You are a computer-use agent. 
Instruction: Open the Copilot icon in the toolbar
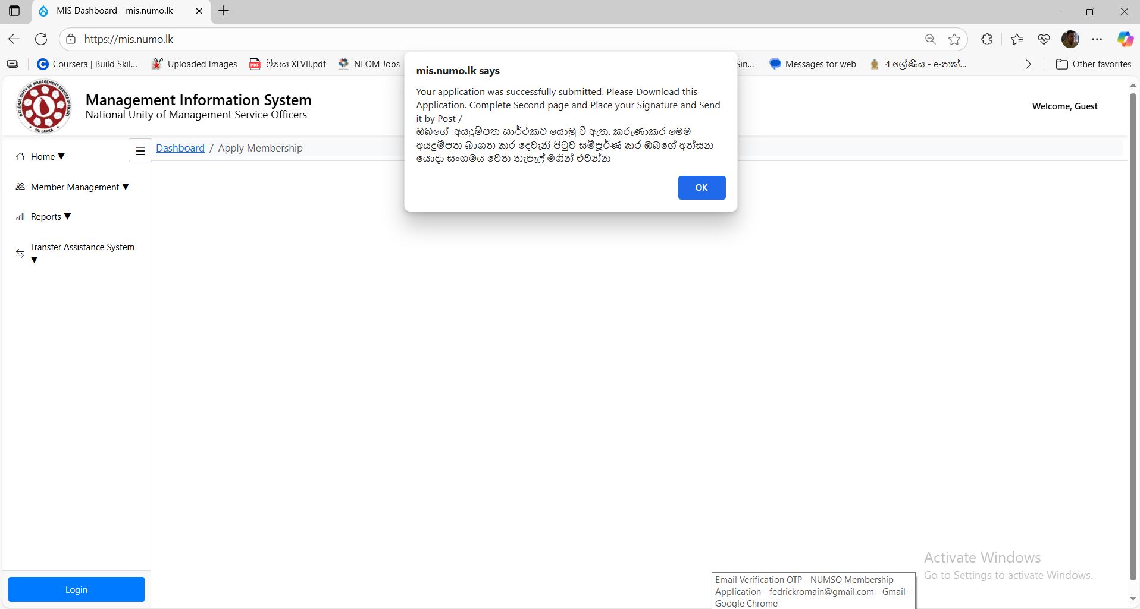tap(1125, 39)
